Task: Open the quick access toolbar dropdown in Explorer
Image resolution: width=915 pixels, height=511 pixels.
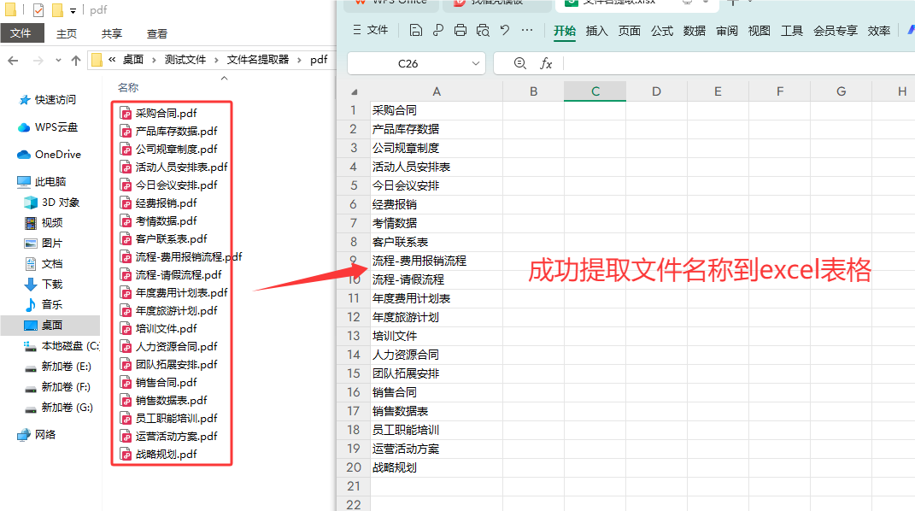Action: coord(73,10)
